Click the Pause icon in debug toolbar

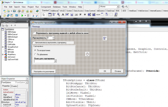pyautogui.click(x=28, y=16)
